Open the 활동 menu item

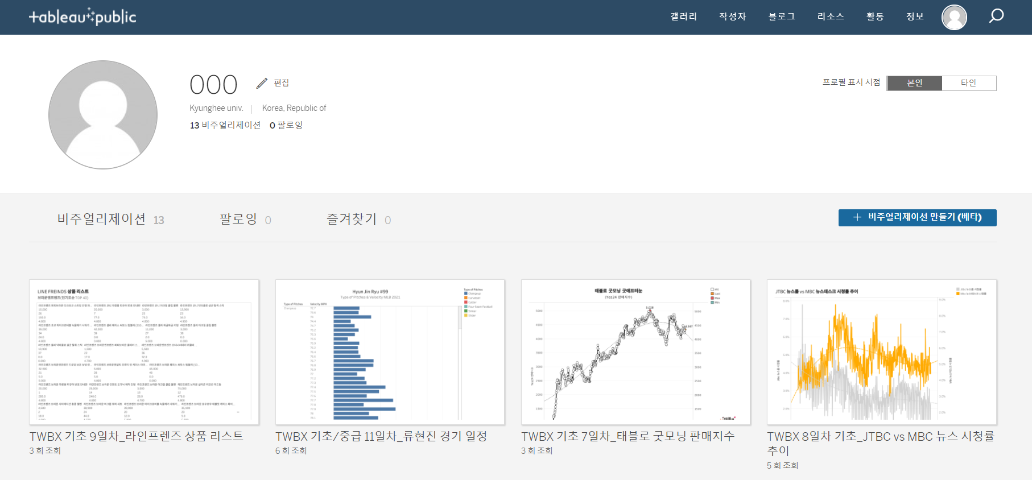tap(875, 16)
